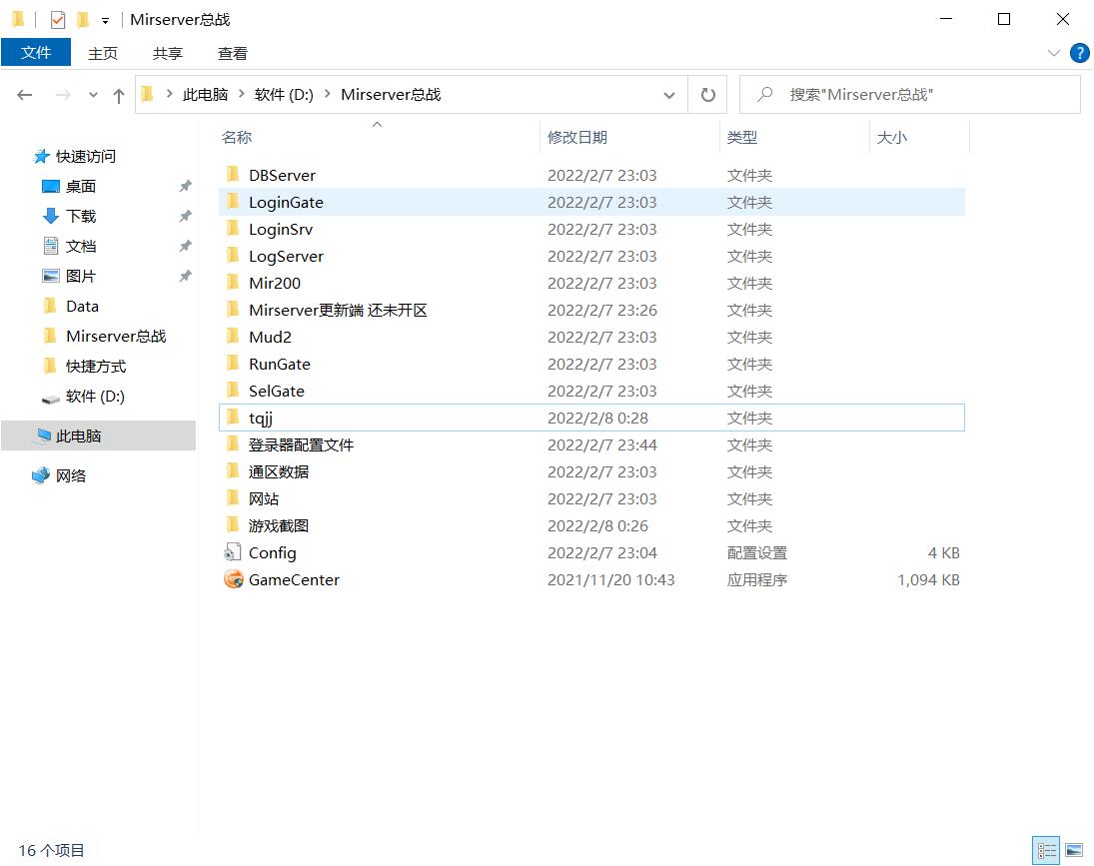This screenshot has width=1094, height=866.
Task: Open the Help question mark icon
Action: click(x=1079, y=53)
